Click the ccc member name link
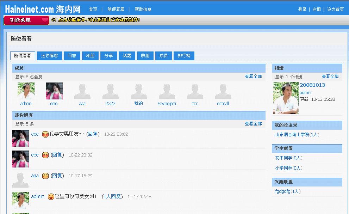Screen dimensions: 349x214 tap(195, 103)
